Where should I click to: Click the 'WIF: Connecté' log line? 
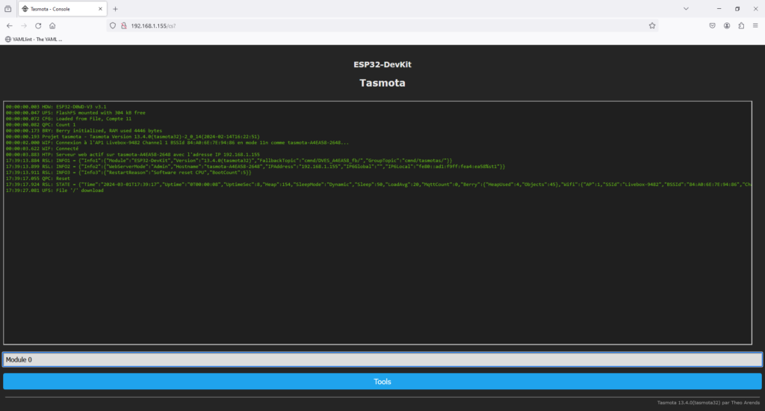pyautogui.click(x=42, y=149)
